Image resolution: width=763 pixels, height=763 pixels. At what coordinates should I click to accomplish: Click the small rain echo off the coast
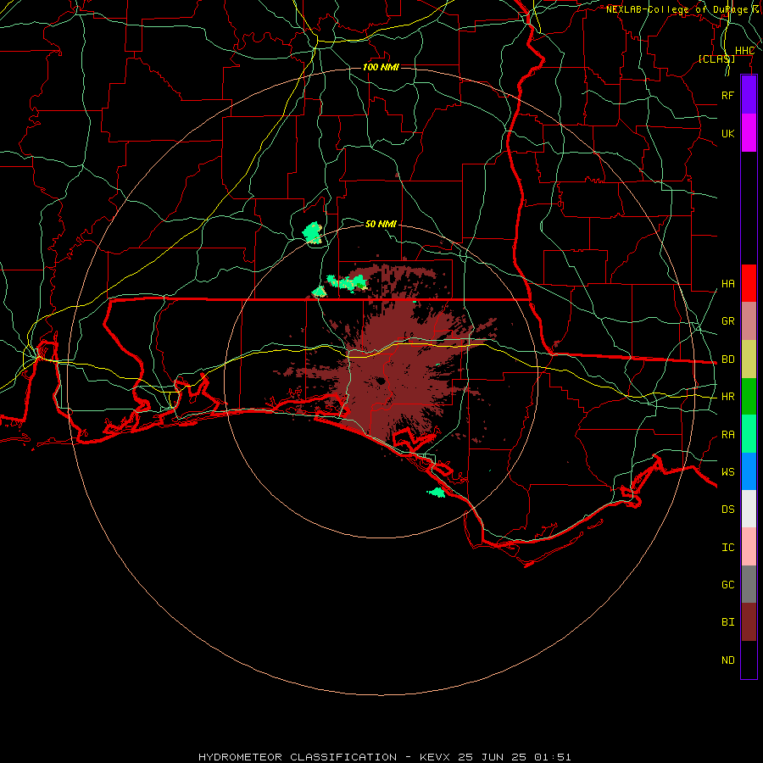437,493
